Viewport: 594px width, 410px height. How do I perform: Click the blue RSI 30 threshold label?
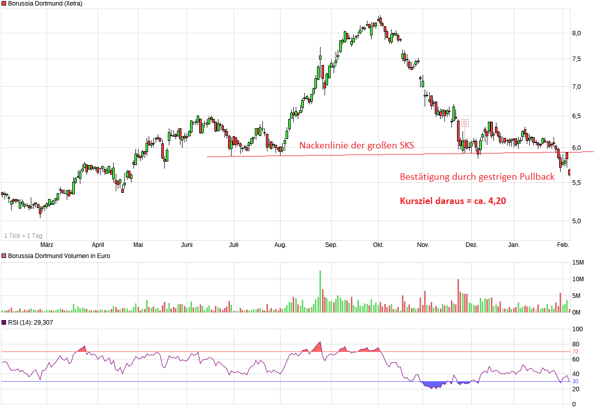tap(575, 382)
